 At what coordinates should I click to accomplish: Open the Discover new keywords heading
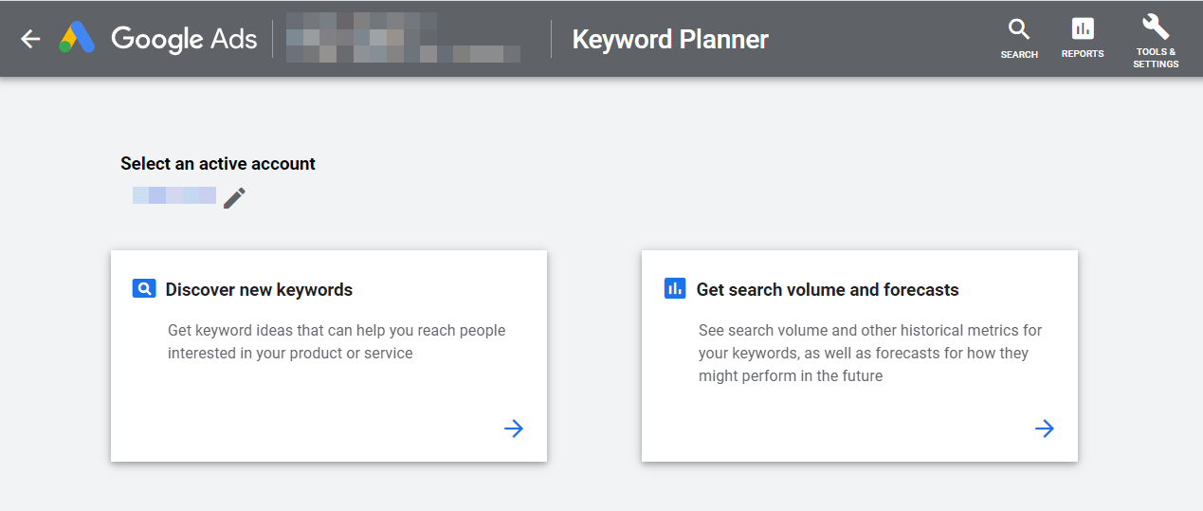click(x=259, y=290)
